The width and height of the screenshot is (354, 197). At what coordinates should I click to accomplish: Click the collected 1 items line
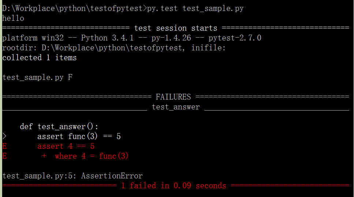tap(40, 58)
